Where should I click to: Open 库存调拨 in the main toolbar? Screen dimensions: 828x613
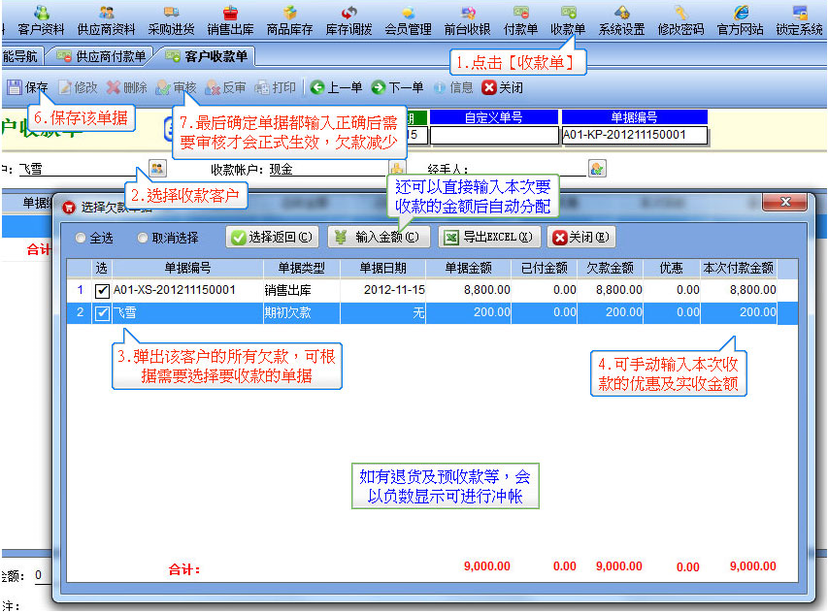pos(348,20)
